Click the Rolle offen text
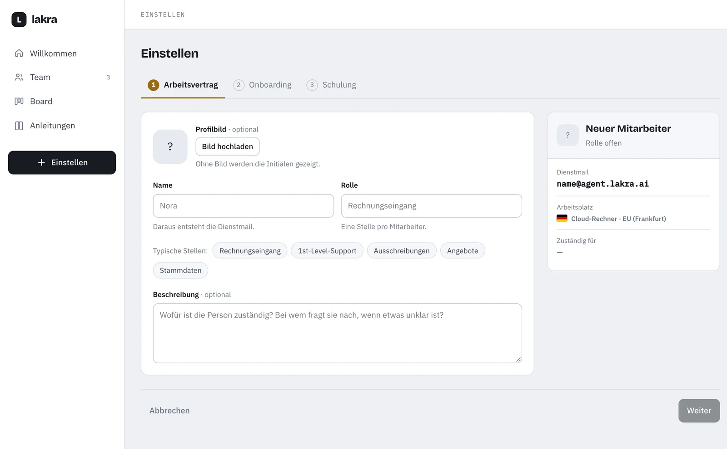This screenshot has height=449, width=727. (x=603, y=143)
